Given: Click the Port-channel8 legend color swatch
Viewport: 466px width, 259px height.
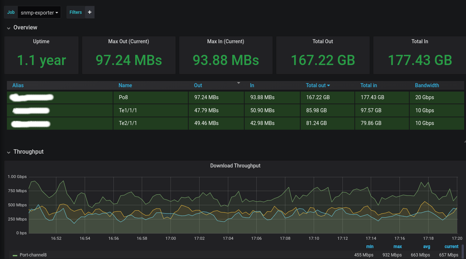Looking at the screenshot, I should [15, 255].
